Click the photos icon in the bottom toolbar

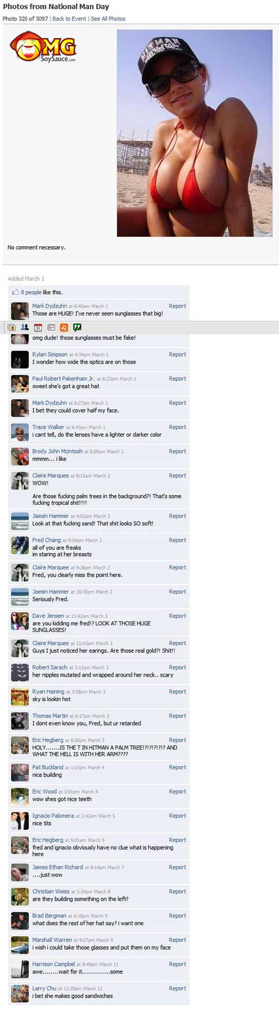[12, 328]
